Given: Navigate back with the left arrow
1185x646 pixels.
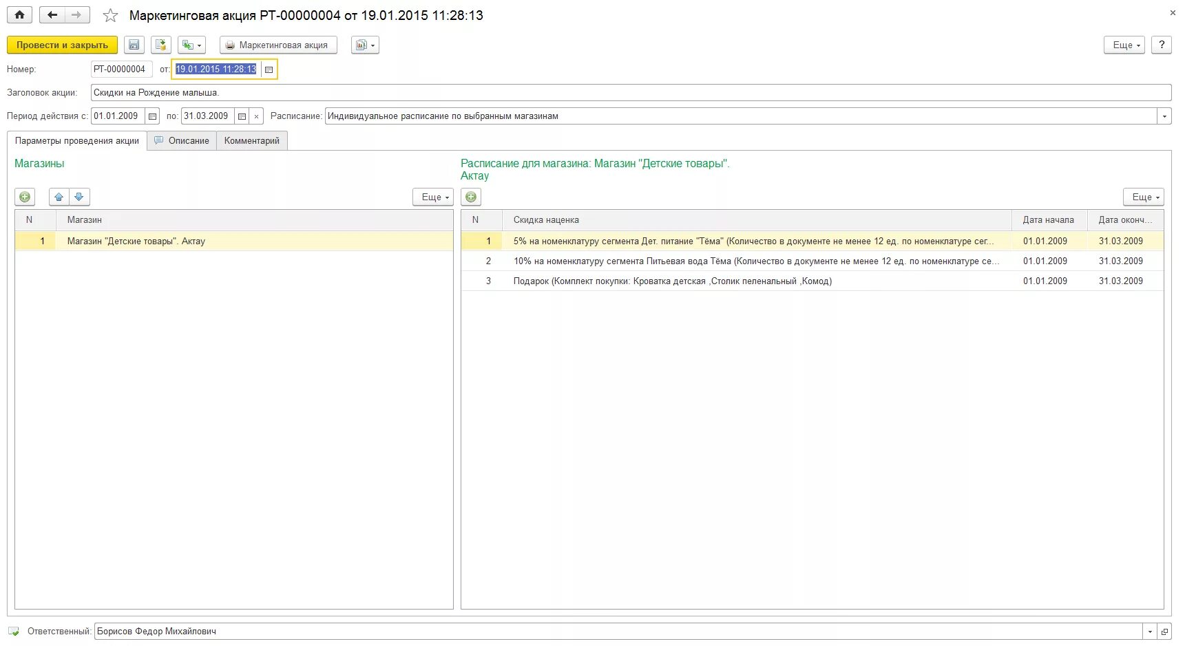Looking at the screenshot, I should 52,14.
